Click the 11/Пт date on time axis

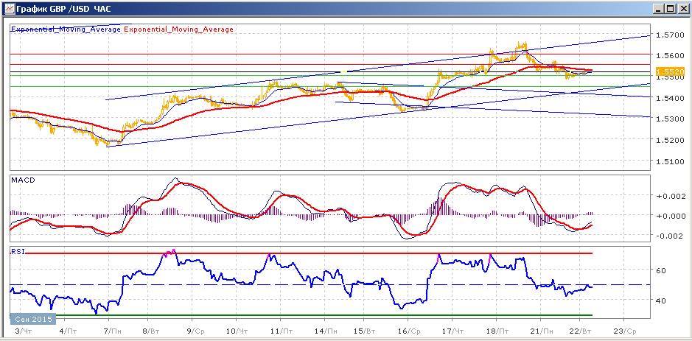282,331
